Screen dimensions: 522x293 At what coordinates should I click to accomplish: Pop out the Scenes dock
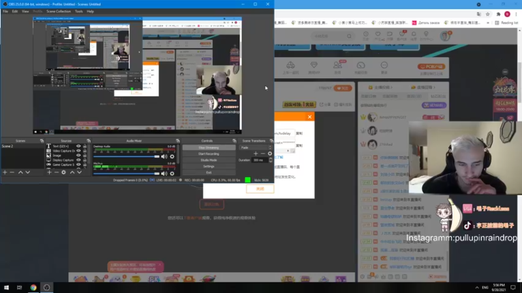click(x=42, y=141)
